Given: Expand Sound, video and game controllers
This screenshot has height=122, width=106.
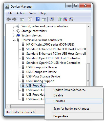Looking at the screenshot, I should click(x=14, y=27).
